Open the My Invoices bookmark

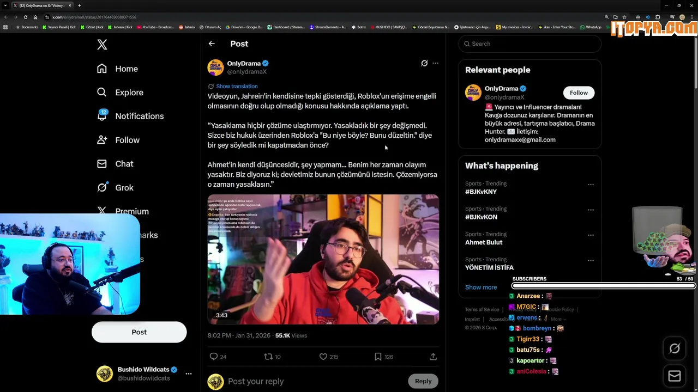tap(515, 27)
